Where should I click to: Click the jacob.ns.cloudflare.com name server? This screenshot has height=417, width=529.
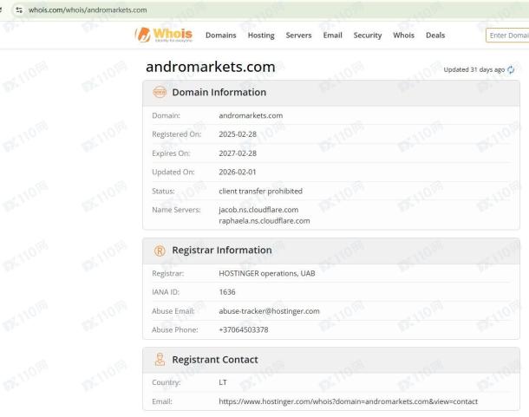[258, 210]
